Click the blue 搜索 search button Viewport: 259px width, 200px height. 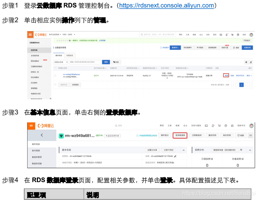(x=106, y=62)
